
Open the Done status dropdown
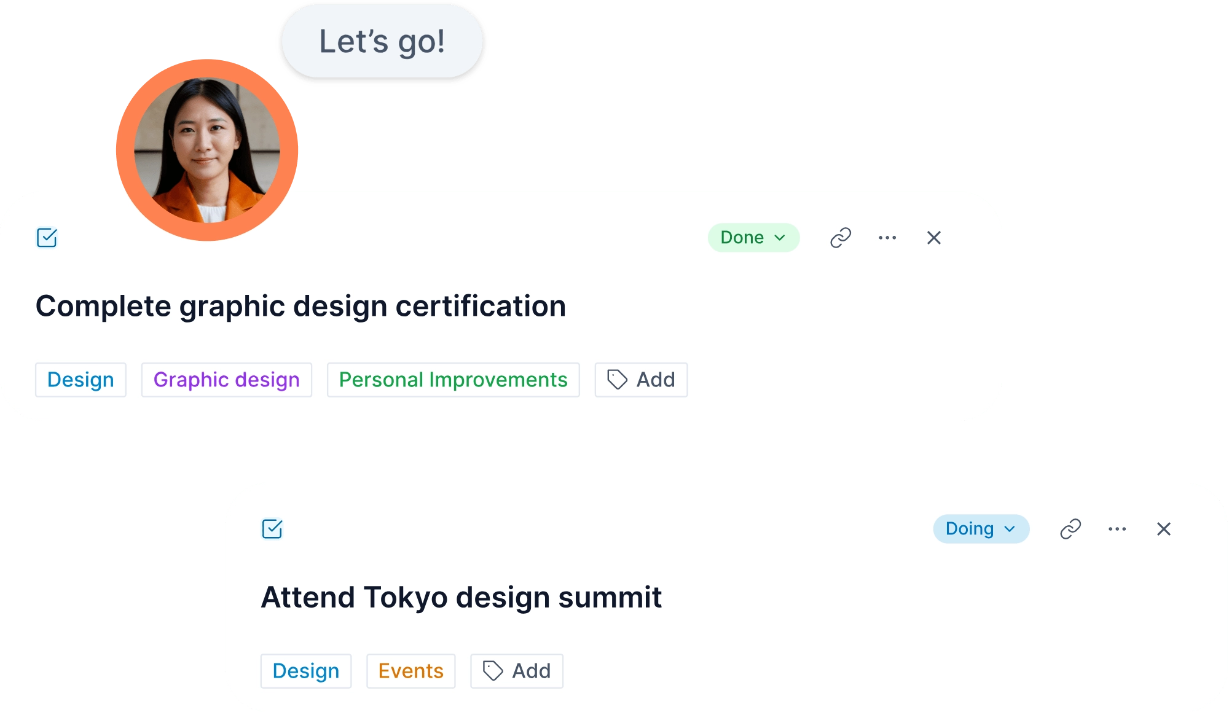point(753,237)
